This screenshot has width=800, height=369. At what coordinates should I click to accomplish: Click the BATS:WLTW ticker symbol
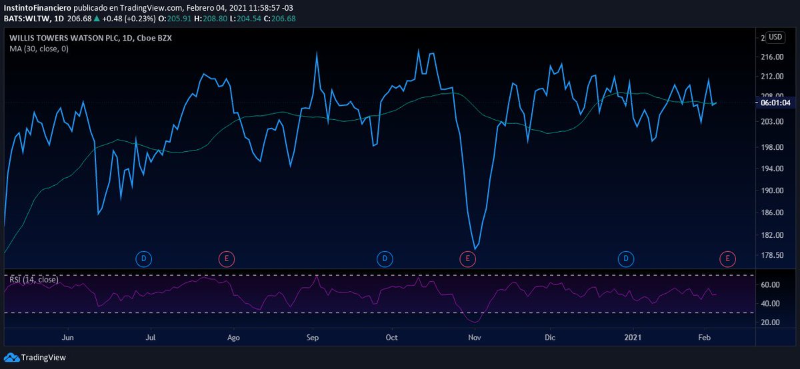coord(26,18)
